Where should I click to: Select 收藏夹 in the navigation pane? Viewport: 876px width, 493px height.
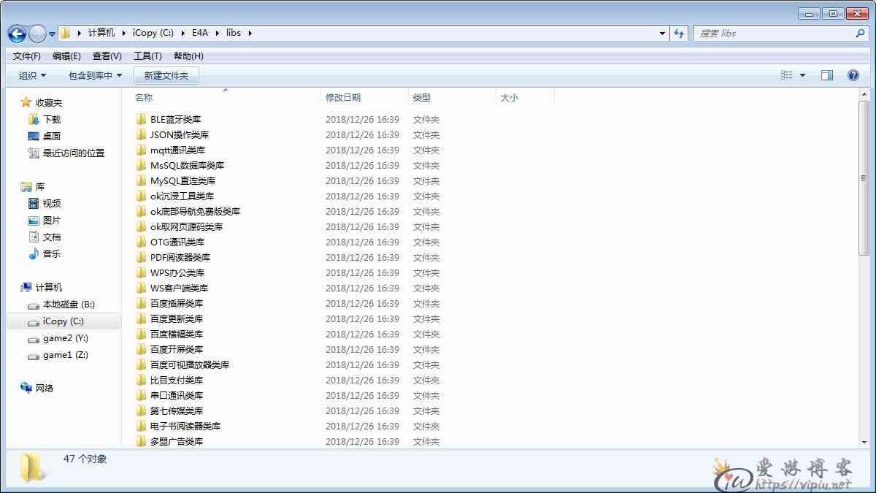(49, 103)
